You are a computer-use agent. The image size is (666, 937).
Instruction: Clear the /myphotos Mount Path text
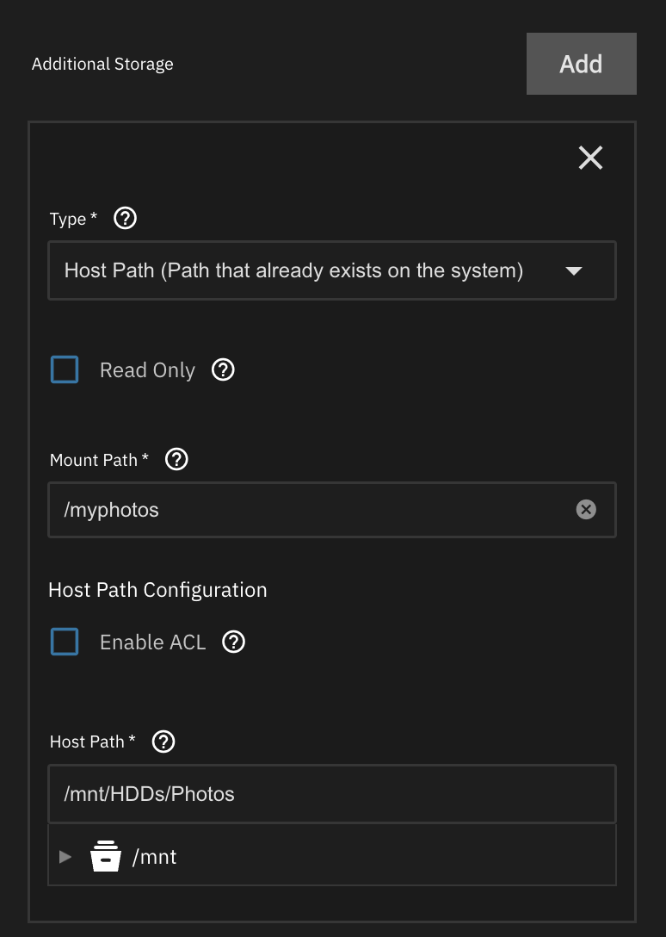tap(585, 510)
